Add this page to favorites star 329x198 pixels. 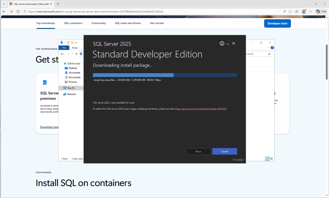290,11
